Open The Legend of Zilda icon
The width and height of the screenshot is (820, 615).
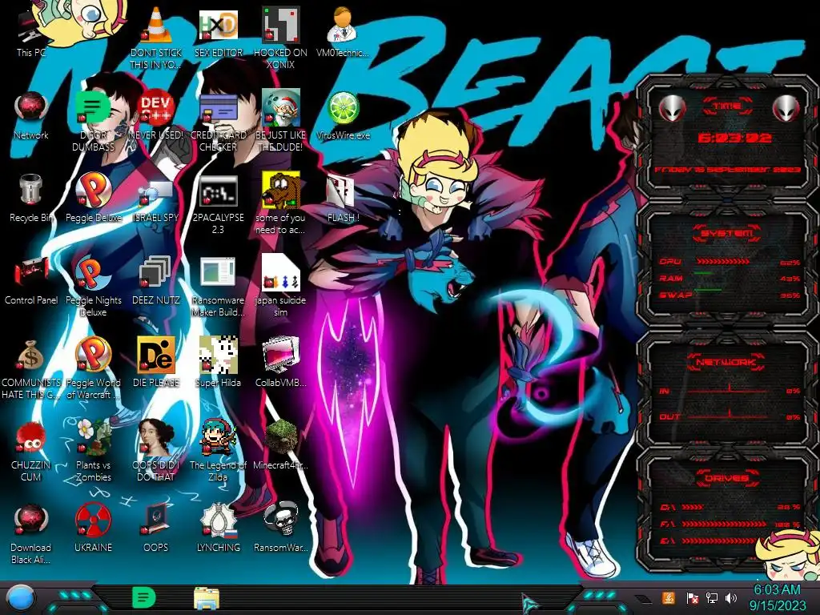[x=218, y=450]
